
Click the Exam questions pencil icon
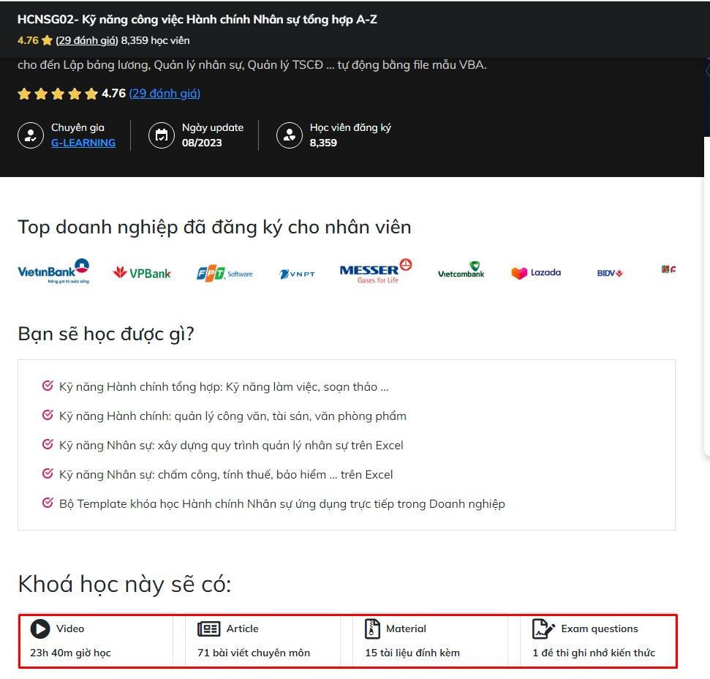(543, 629)
